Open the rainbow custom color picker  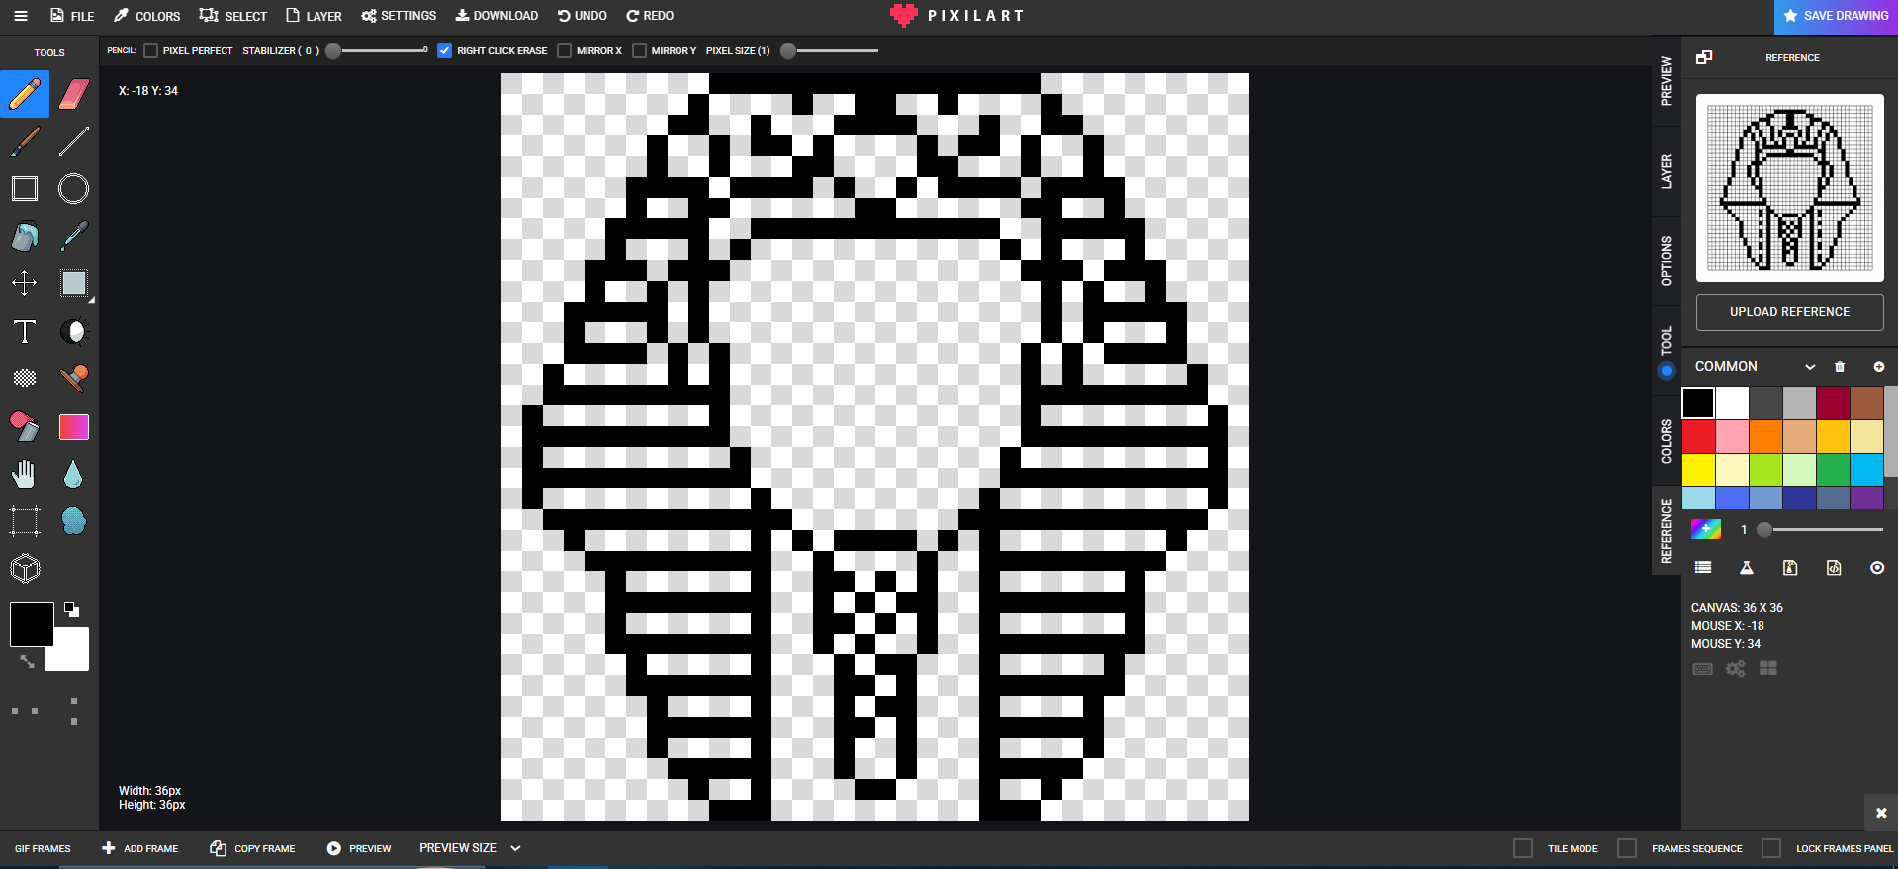(x=1706, y=529)
